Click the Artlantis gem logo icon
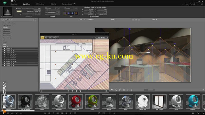Image resolution: width=205 pixels, height=115 pixels. click(5, 3)
